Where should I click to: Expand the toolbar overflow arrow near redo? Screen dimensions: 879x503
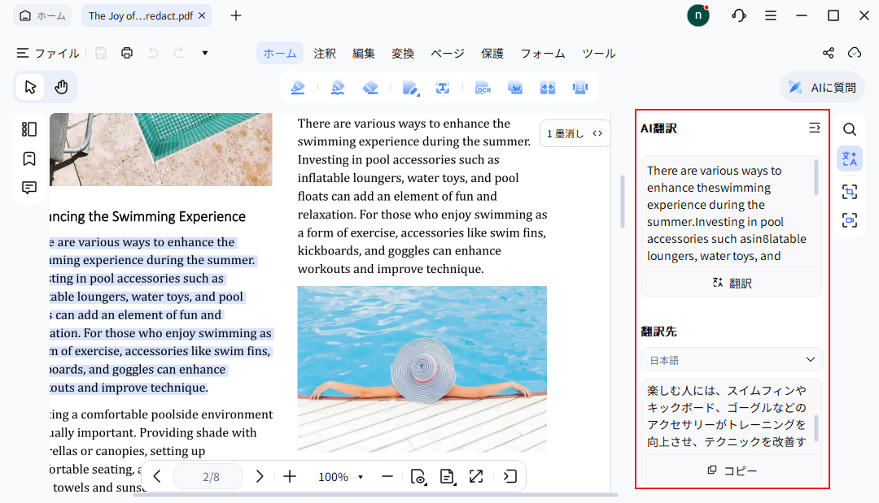tap(204, 53)
